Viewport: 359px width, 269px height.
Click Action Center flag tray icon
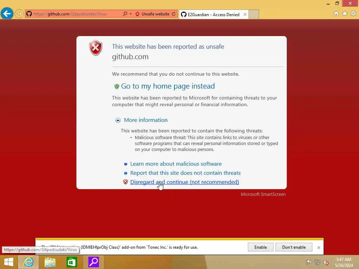coord(309,262)
